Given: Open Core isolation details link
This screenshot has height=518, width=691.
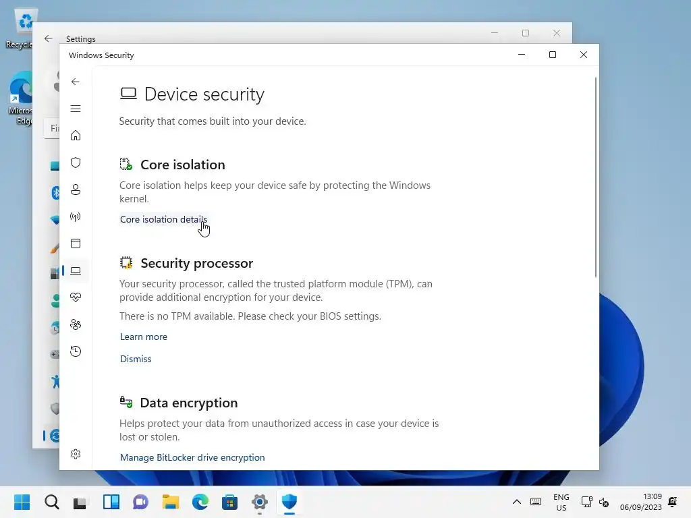Looking at the screenshot, I should click(163, 219).
